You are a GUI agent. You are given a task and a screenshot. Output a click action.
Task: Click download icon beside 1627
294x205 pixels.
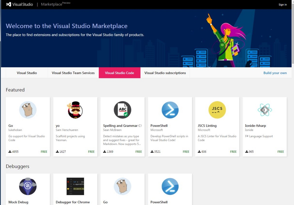tap(57, 152)
